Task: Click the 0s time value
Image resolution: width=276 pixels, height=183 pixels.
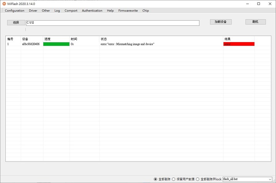Action: click(72, 44)
